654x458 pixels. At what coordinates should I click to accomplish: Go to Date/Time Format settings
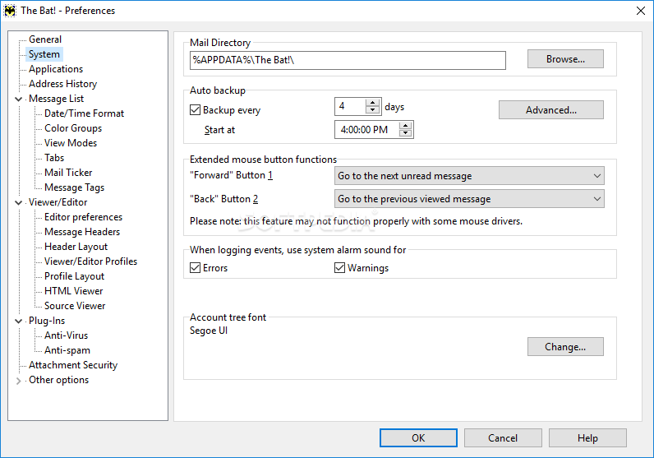pyautogui.click(x=85, y=113)
